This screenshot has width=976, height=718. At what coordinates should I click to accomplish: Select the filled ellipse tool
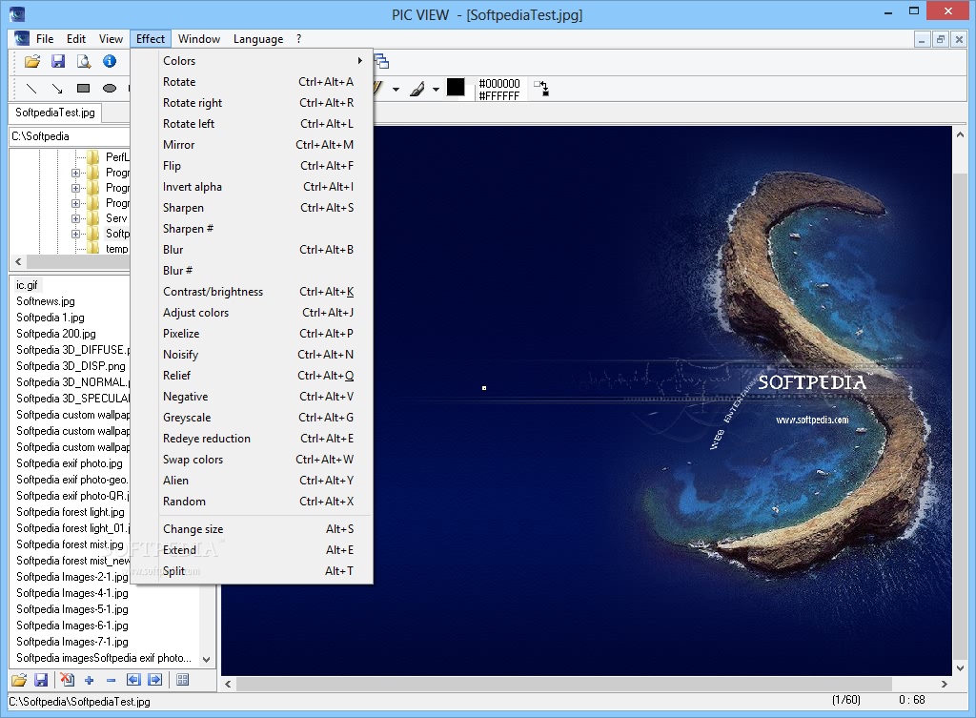point(110,89)
